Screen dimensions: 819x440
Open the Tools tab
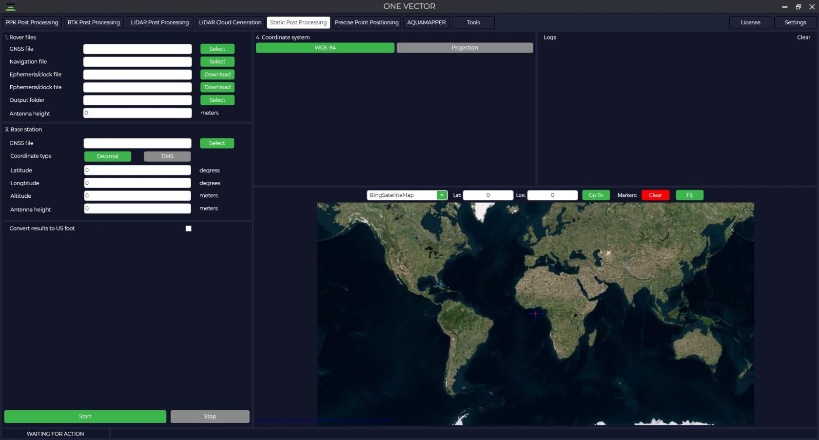(x=473, y=22)
